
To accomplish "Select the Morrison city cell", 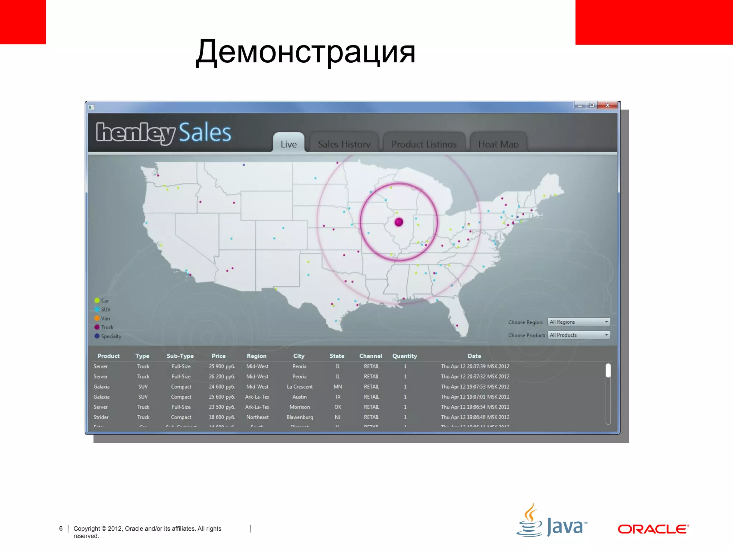I will pos(300,407).
